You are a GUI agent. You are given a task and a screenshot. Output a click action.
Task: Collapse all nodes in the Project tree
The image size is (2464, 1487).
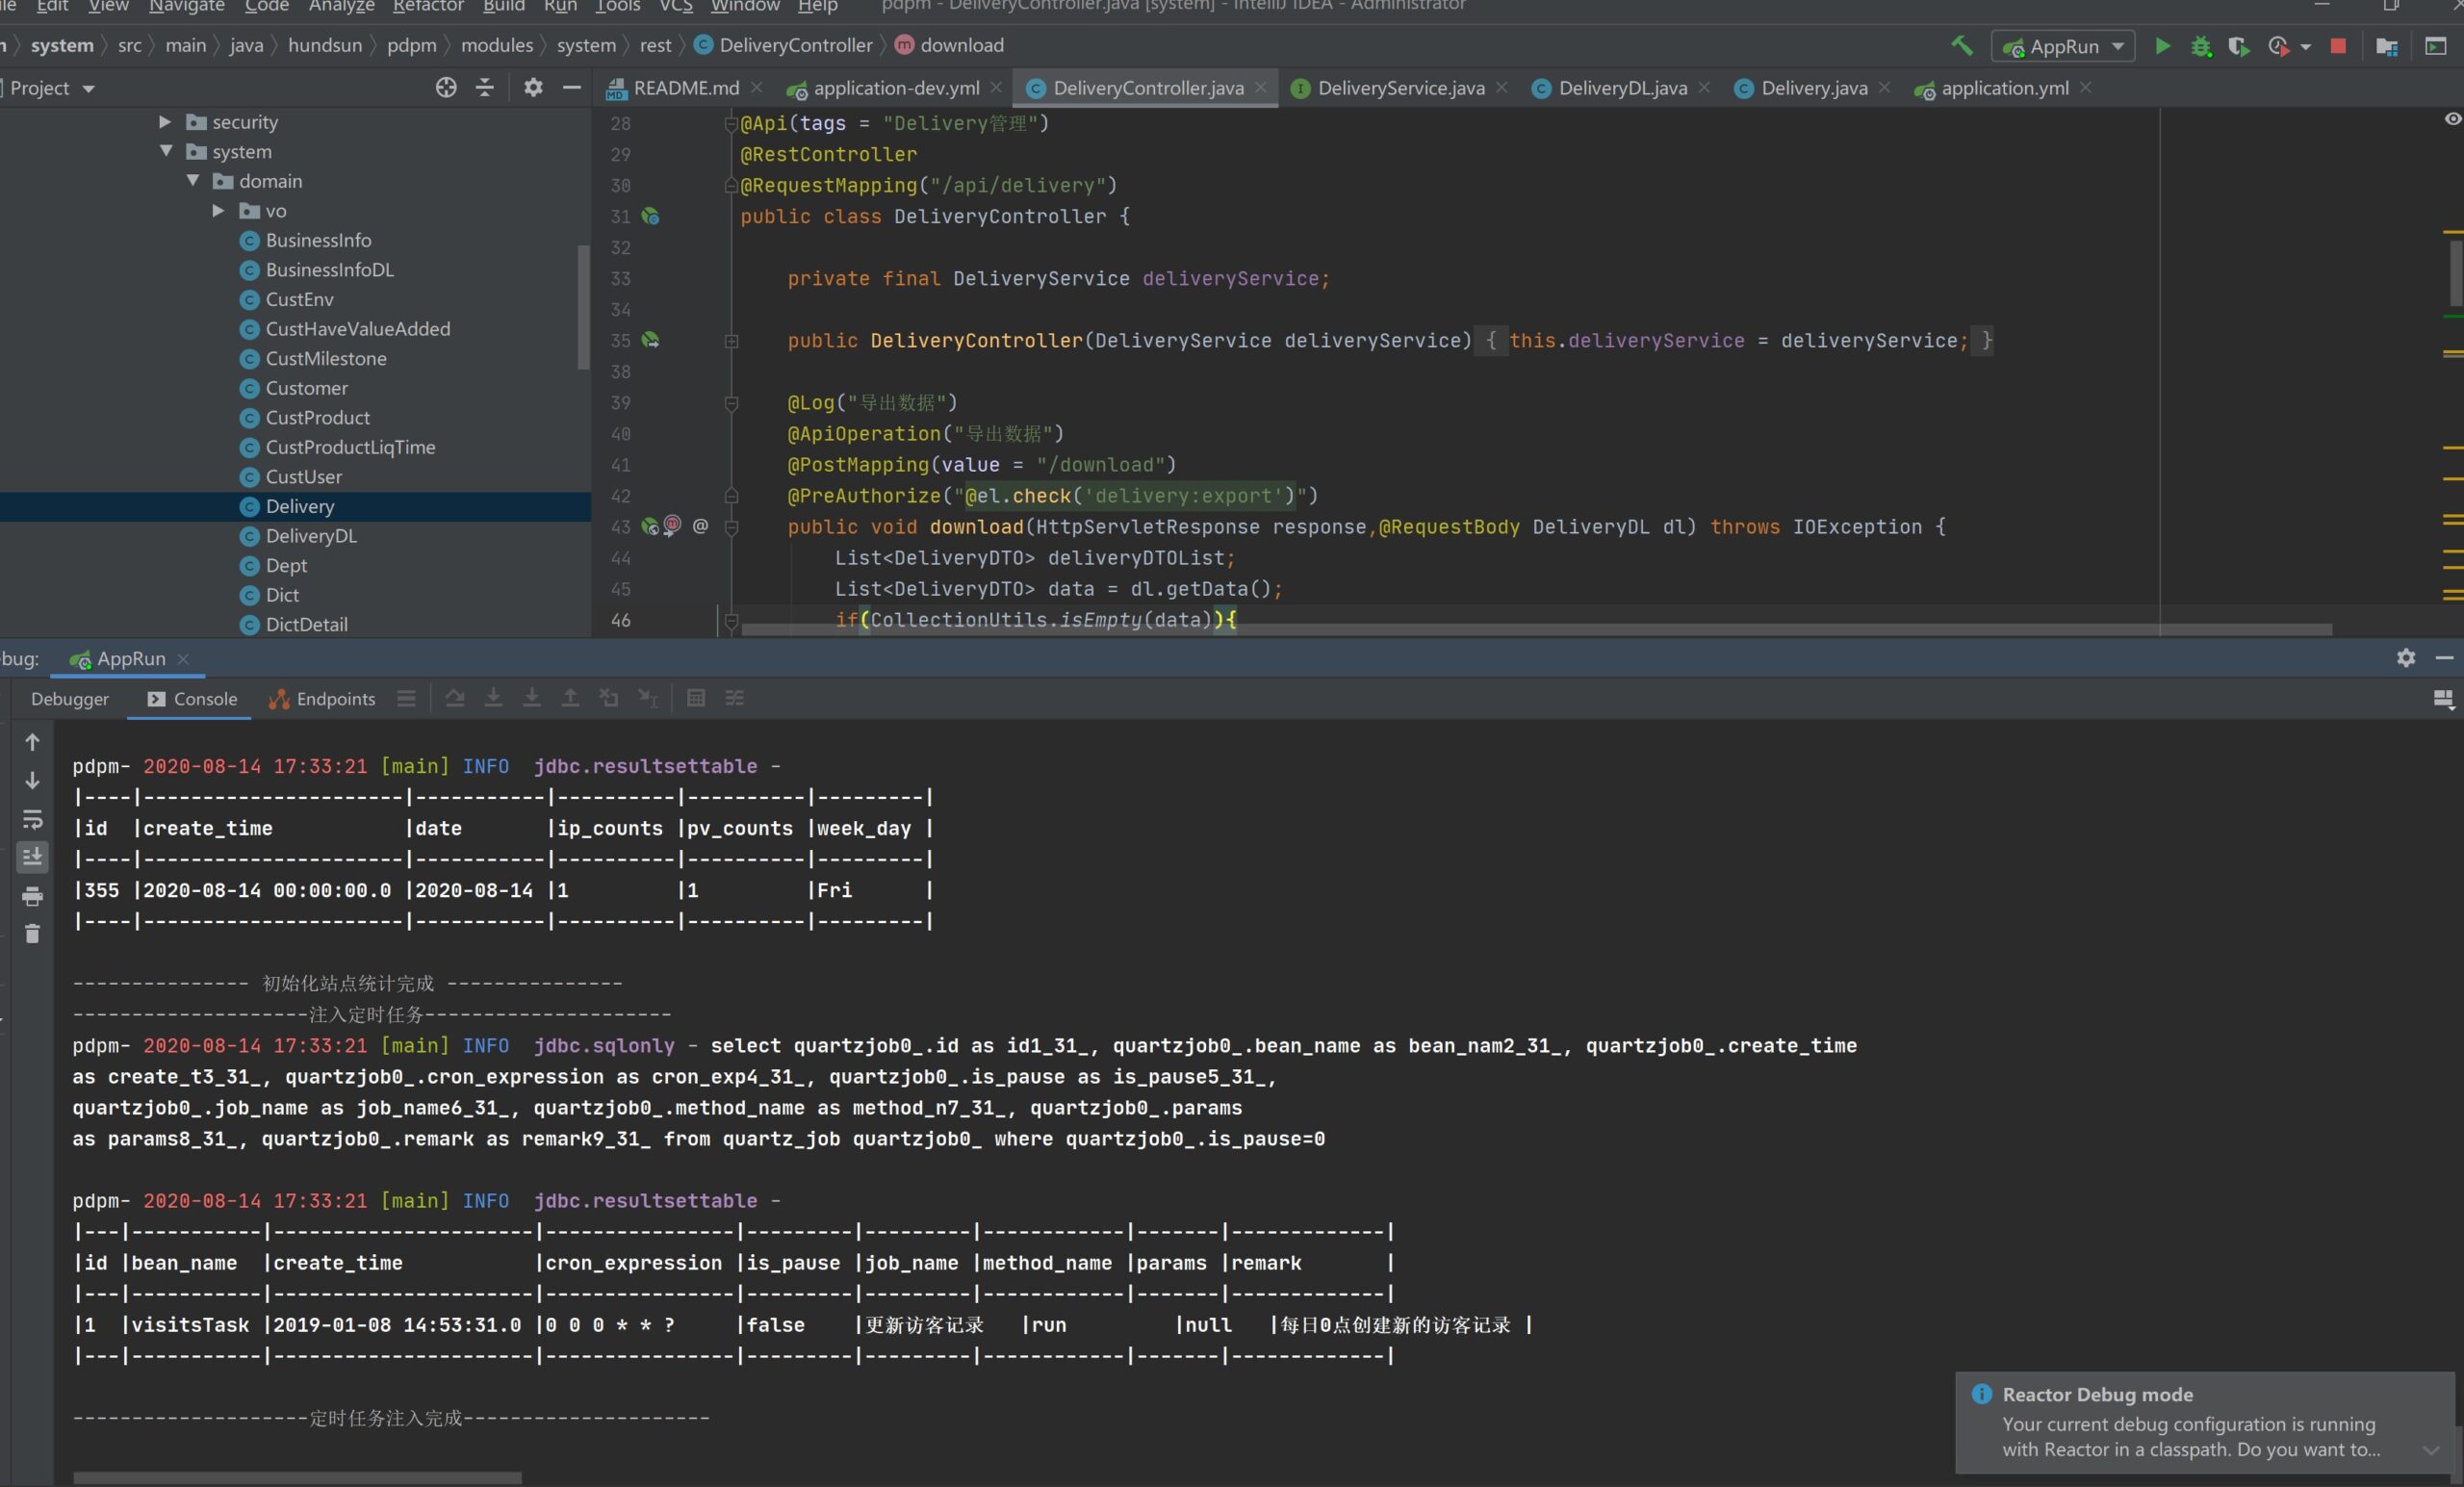coord(485,88)
